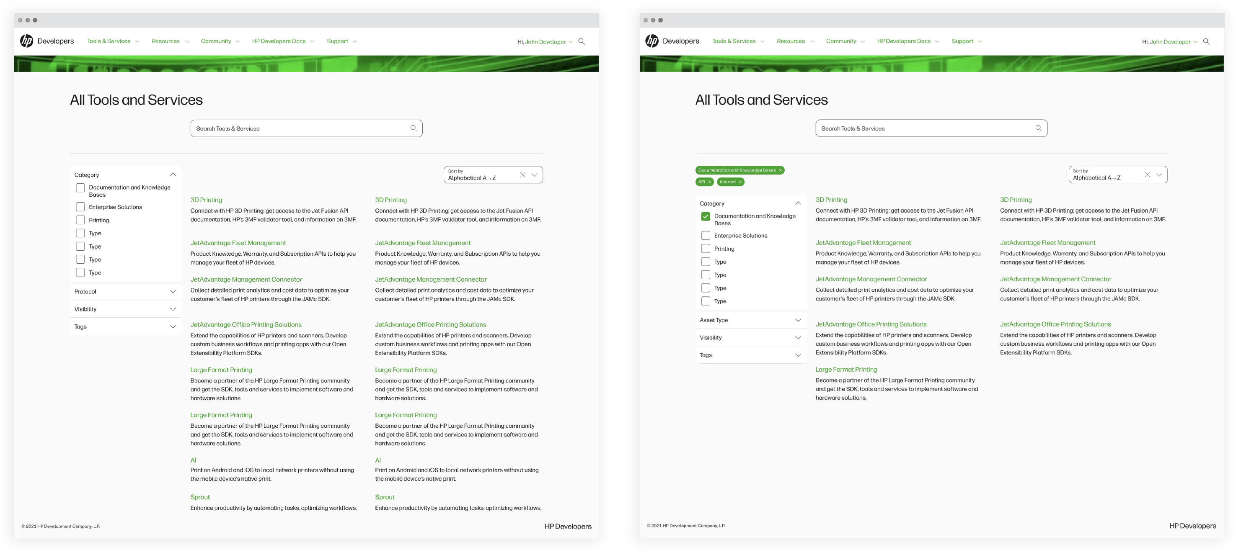Check Printing category in right window
The image size is (1241, 560).
(x=705, y=249)
